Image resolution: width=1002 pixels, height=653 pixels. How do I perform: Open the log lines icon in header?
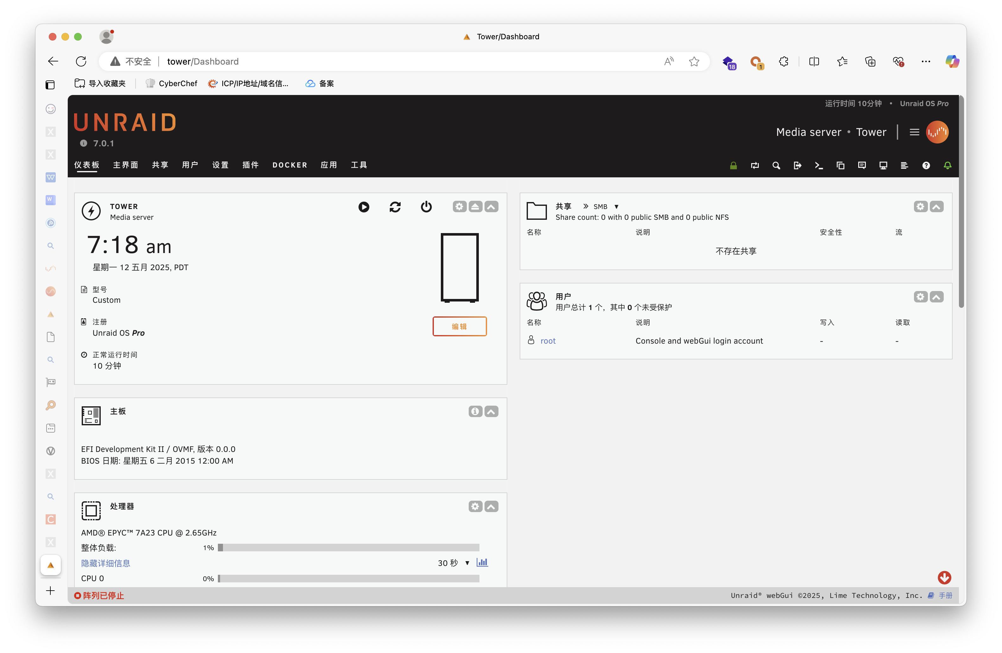pos(904,165)
